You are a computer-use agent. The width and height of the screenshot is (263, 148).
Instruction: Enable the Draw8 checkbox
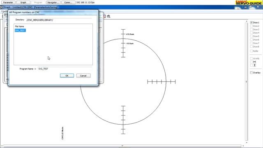[x=251, y=46]
